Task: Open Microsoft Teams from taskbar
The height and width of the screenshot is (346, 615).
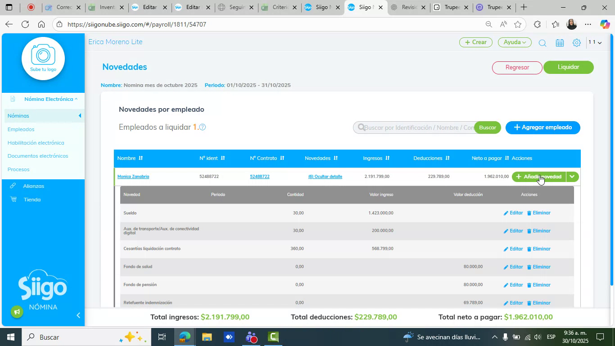Action: point(251,337)
